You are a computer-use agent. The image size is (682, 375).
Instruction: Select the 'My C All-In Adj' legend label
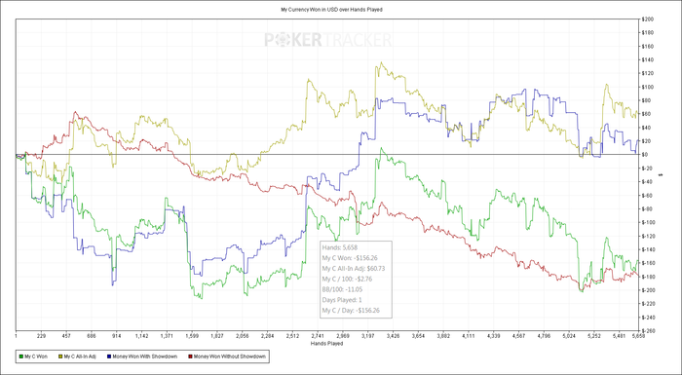click(80, 356)
